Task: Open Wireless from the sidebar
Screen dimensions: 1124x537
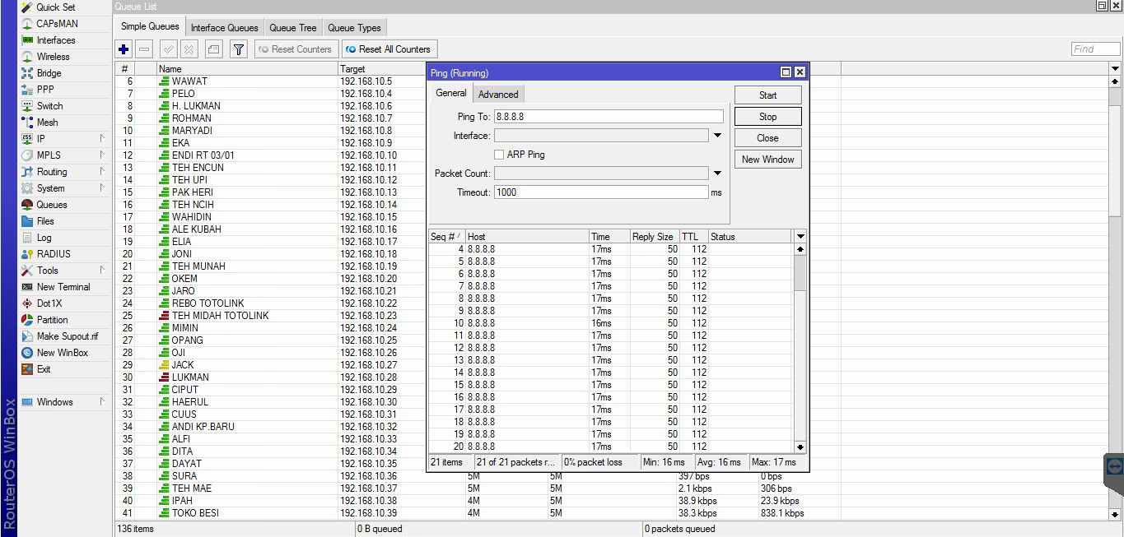Action: (x=53, y=57)
